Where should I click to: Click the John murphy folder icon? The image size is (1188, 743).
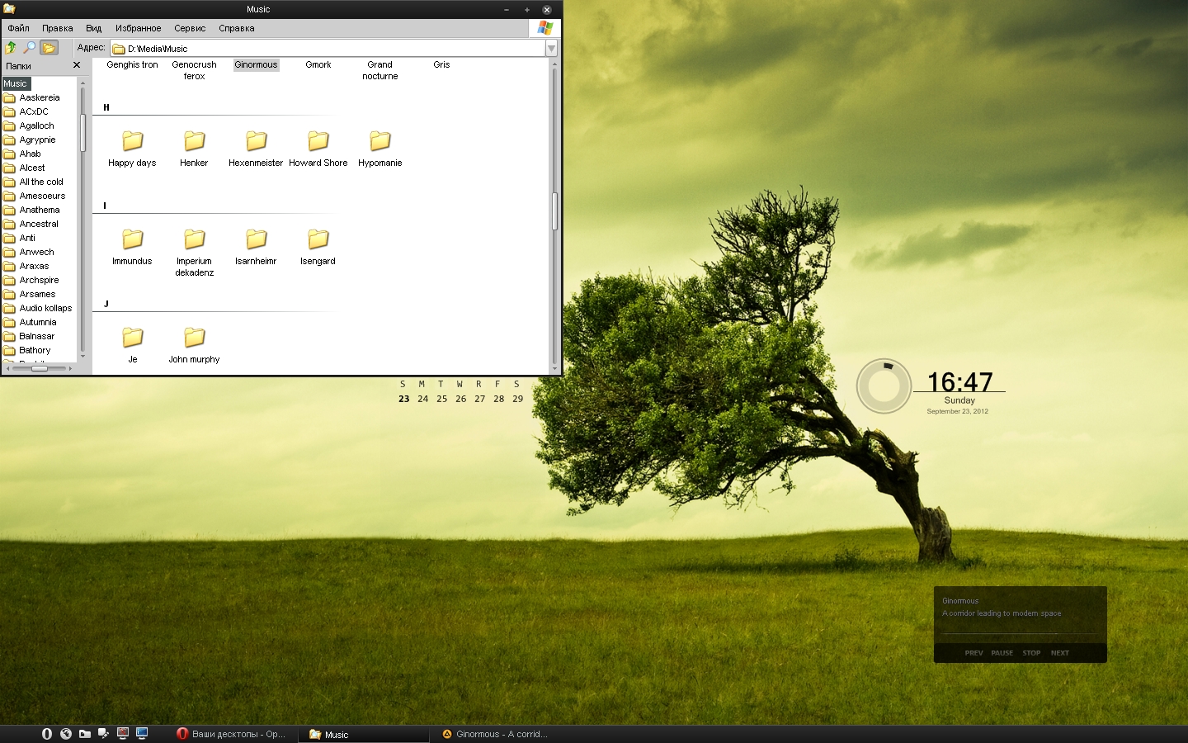pyautogui.click(x=194, y=338)
